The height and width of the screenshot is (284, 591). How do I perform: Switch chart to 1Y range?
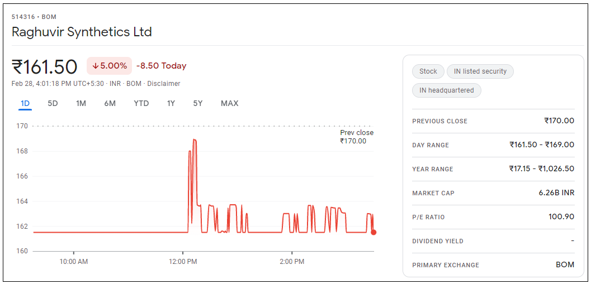(x=171, y=103)
